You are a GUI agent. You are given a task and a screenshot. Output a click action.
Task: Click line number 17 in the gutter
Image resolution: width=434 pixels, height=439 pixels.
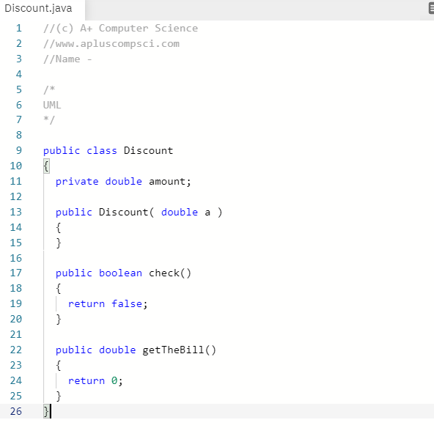click(x=16, y=273)
